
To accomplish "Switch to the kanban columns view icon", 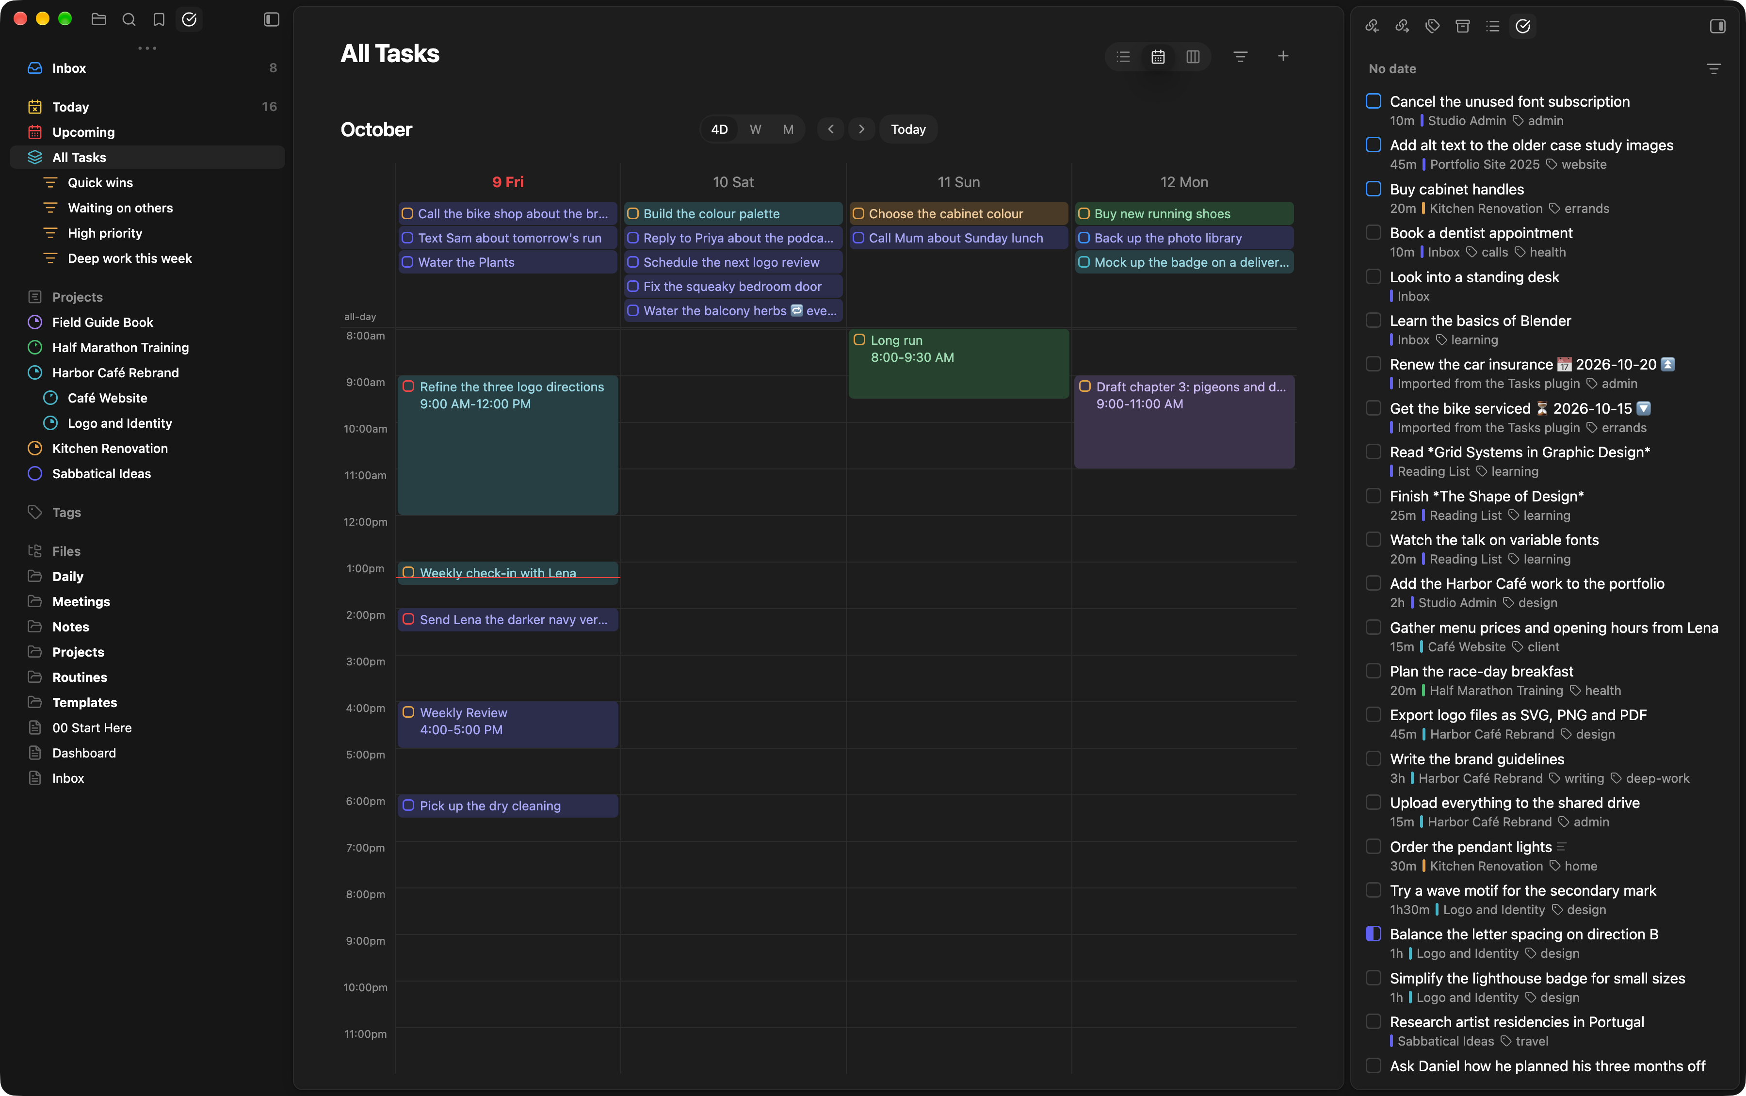I will tap(1193, 57).
